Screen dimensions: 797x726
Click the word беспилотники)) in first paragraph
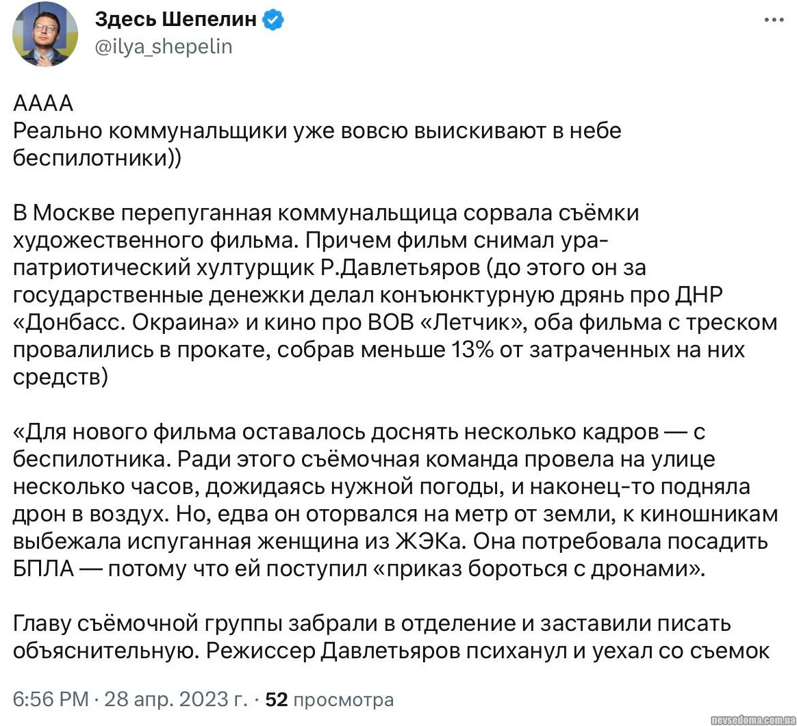tap(97, 157)
